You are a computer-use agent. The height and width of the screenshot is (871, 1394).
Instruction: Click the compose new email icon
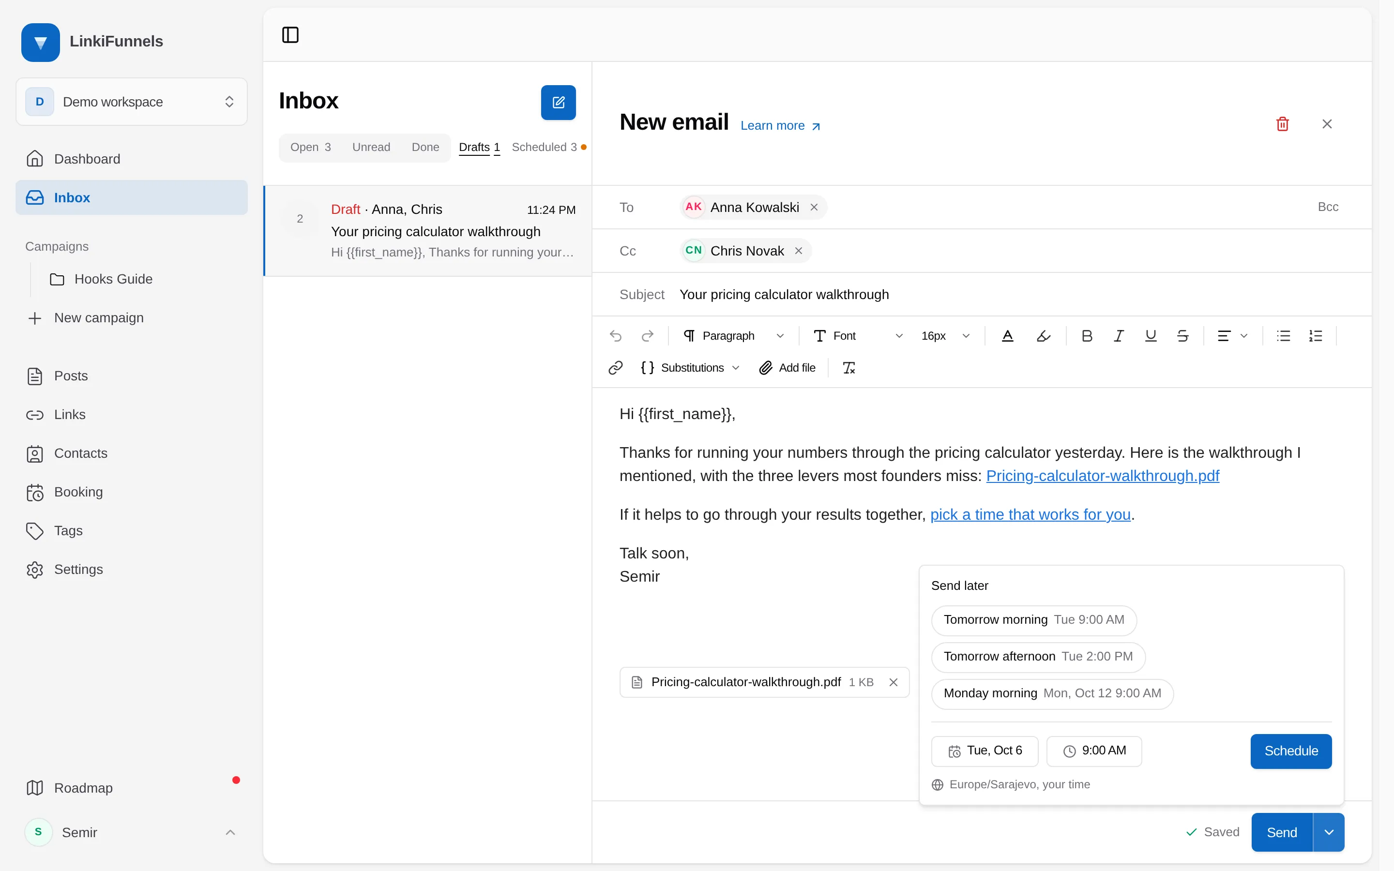point(558,103)
